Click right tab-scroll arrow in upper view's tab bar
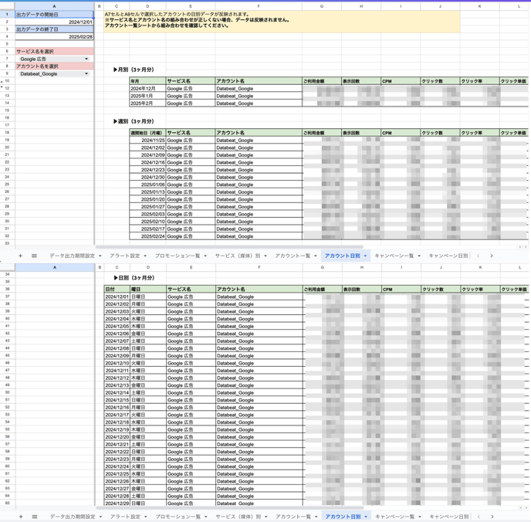Screen dimensions: 531x522 [x=492, y=256]
